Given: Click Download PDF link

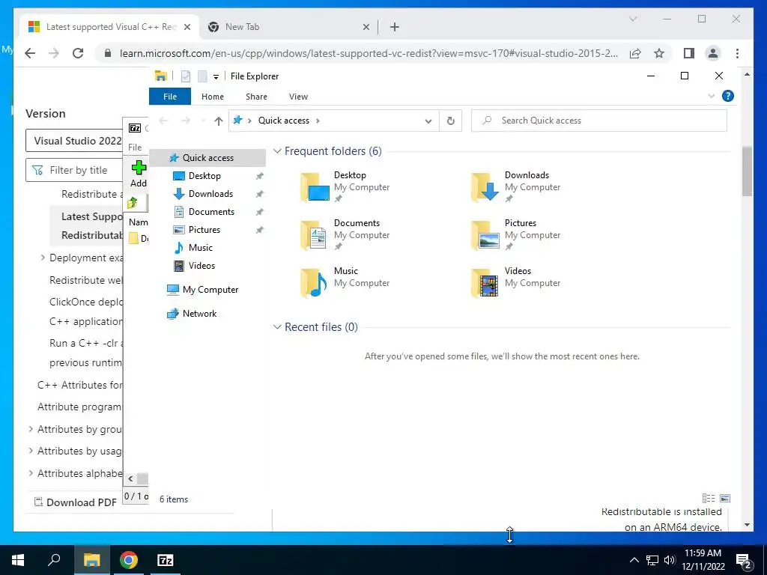Looking at the screenshot, I should (76, 502).
